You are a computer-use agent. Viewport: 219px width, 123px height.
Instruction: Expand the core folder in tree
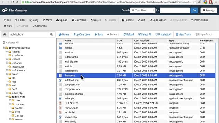tap(10, 100)
